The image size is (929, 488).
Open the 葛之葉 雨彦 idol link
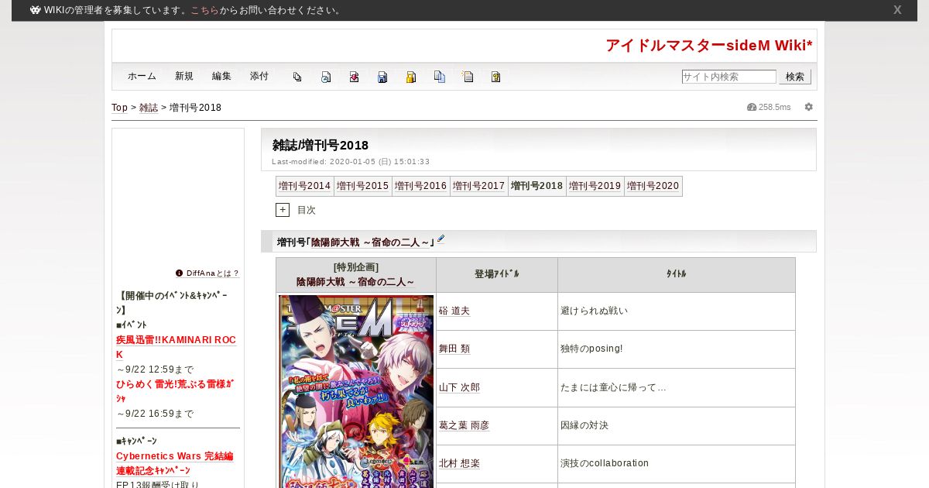464,425
